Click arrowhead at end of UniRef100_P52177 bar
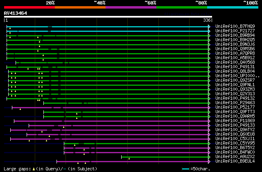Image resolution: width=262 pixels, height=172 pixels. pyautogui.click(x=210, y=107)
